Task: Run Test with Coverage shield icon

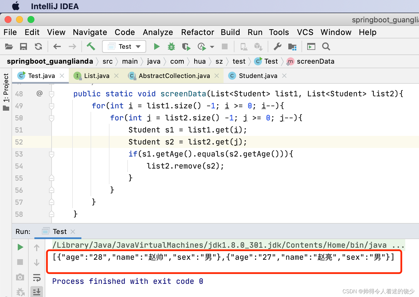Action: 186,46
